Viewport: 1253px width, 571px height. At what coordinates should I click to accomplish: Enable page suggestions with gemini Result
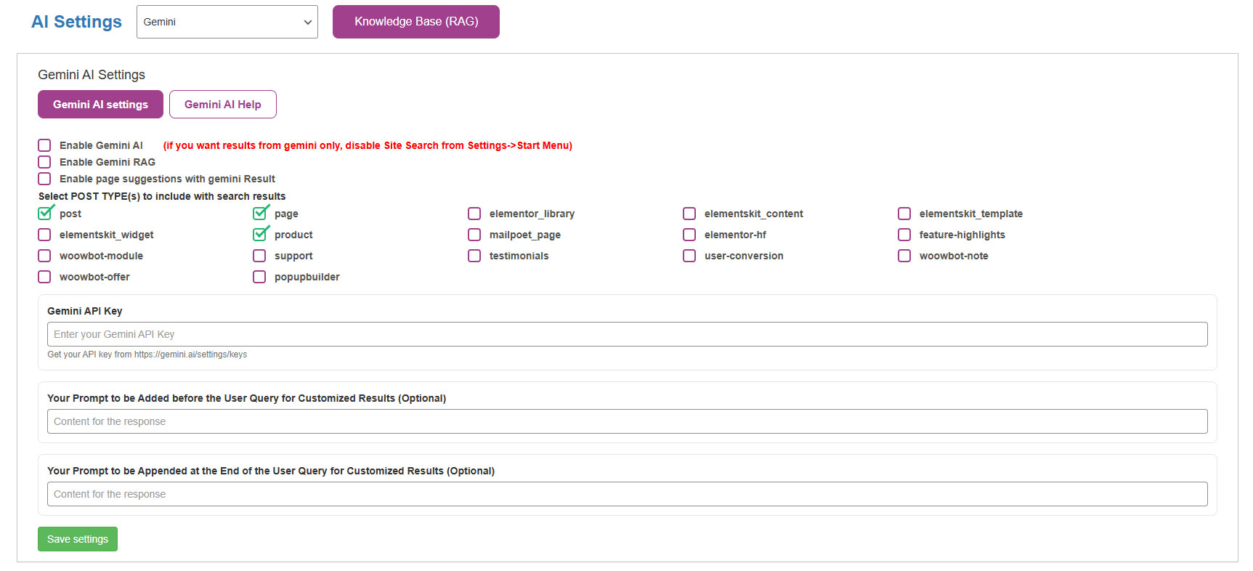(x=44, y=179)
